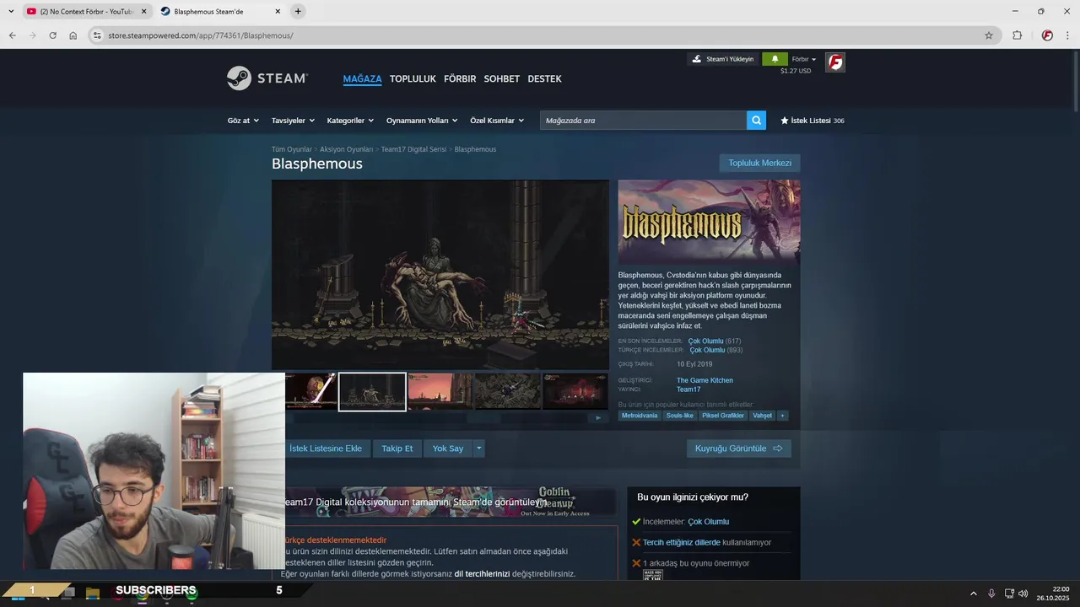
Task: Expand the Göz at dropdown
Action: pyautogui.click(x=243, y=121)
